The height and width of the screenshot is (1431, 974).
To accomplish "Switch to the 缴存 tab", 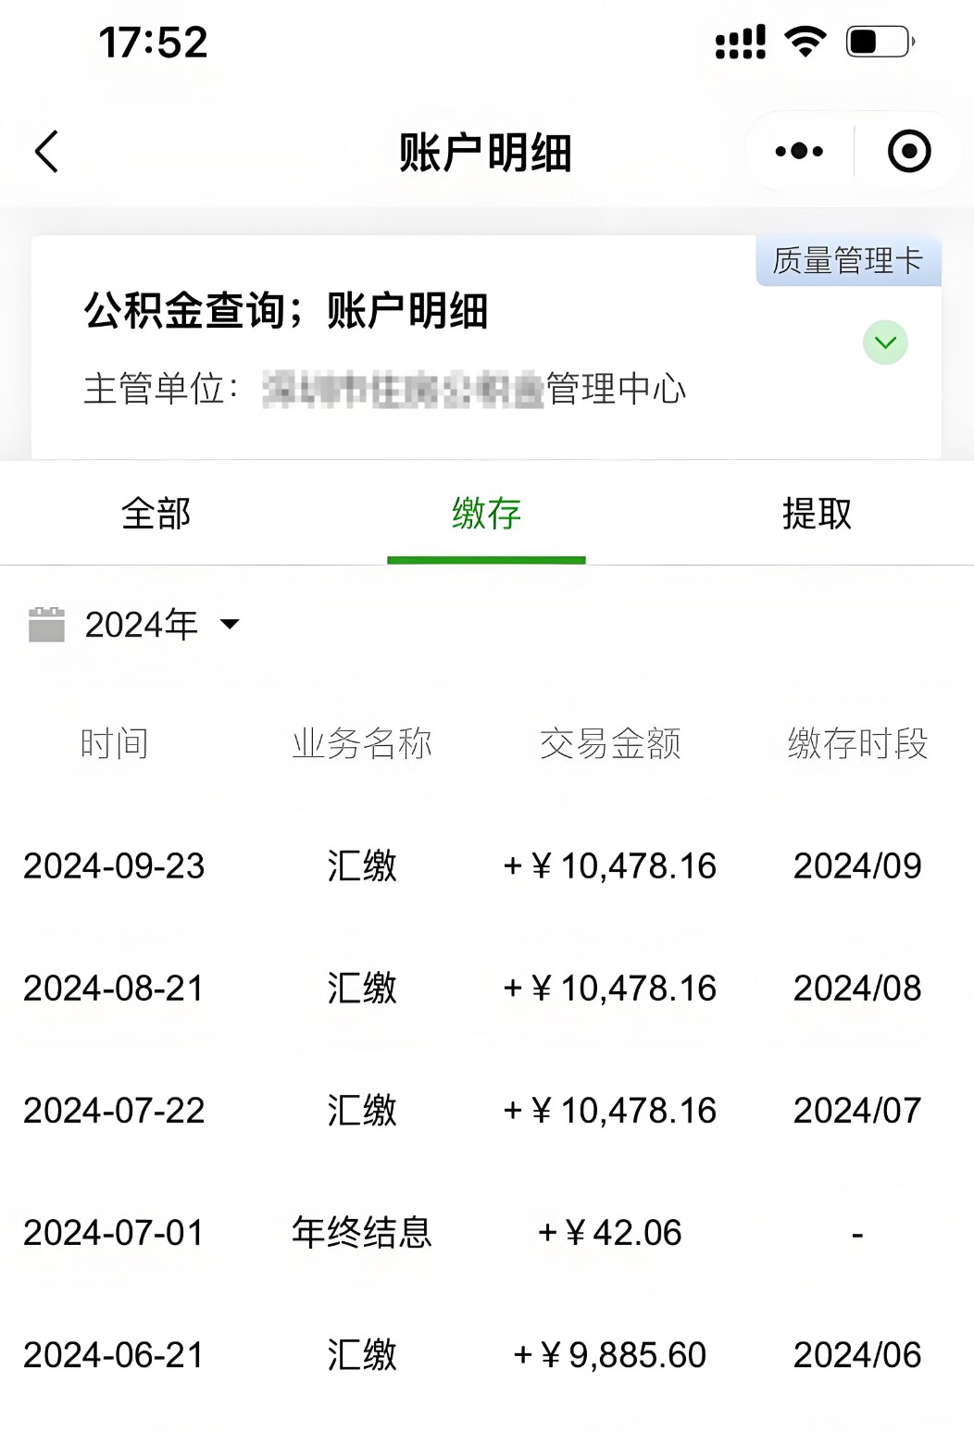I will 486,514.
